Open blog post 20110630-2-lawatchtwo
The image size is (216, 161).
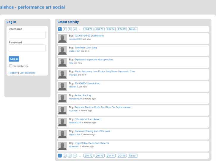point(87,83)
